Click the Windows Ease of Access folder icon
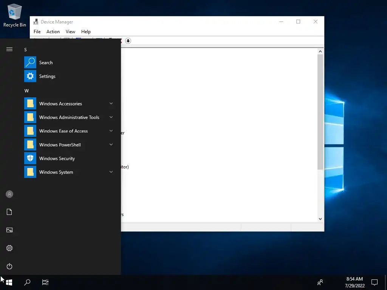387x290 pixels. (x=30, y=131)
